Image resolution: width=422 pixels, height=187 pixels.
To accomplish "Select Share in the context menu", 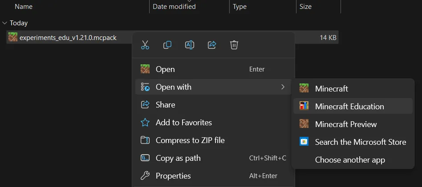I will (213, 104).
